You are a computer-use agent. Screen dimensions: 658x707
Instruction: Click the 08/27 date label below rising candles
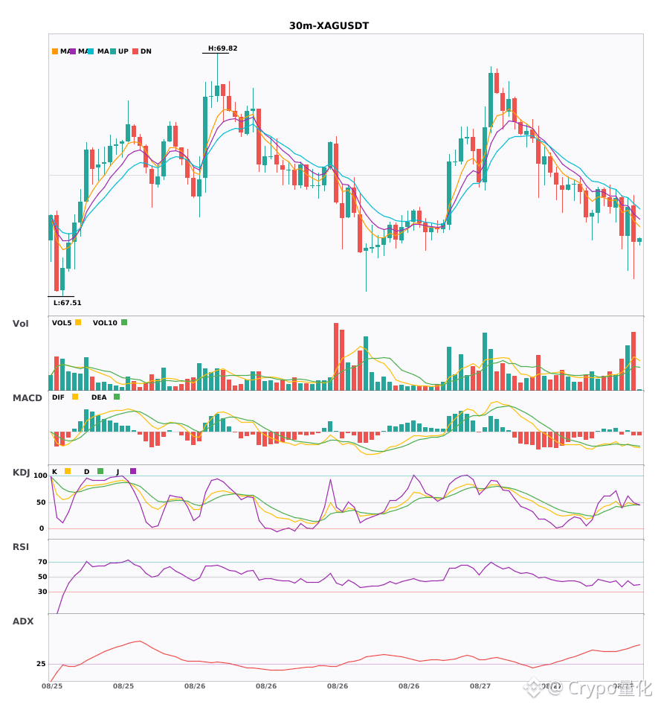click(x=480, y=686)
